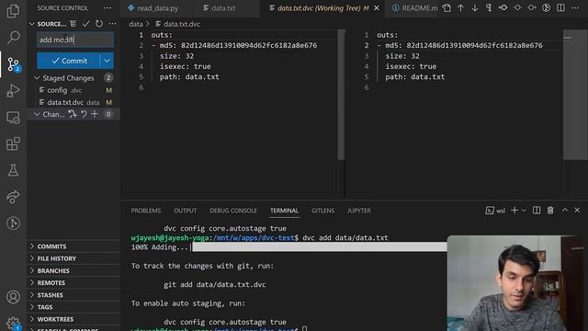Open the Accounts menu icon
The width and height of the screenshot is (588, 331).
13,297
